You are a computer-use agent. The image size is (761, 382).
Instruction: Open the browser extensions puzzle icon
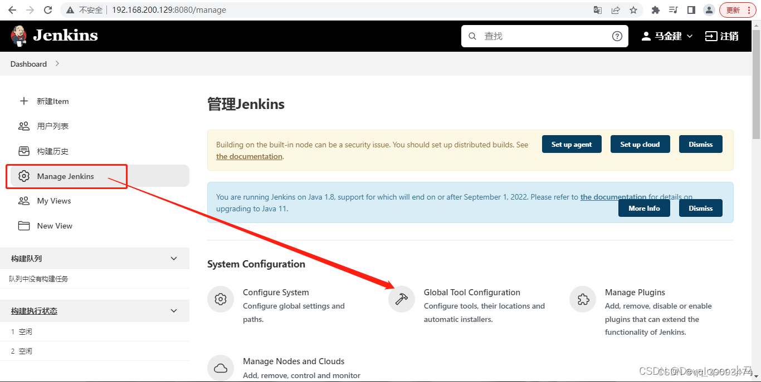tap(656, 10)
